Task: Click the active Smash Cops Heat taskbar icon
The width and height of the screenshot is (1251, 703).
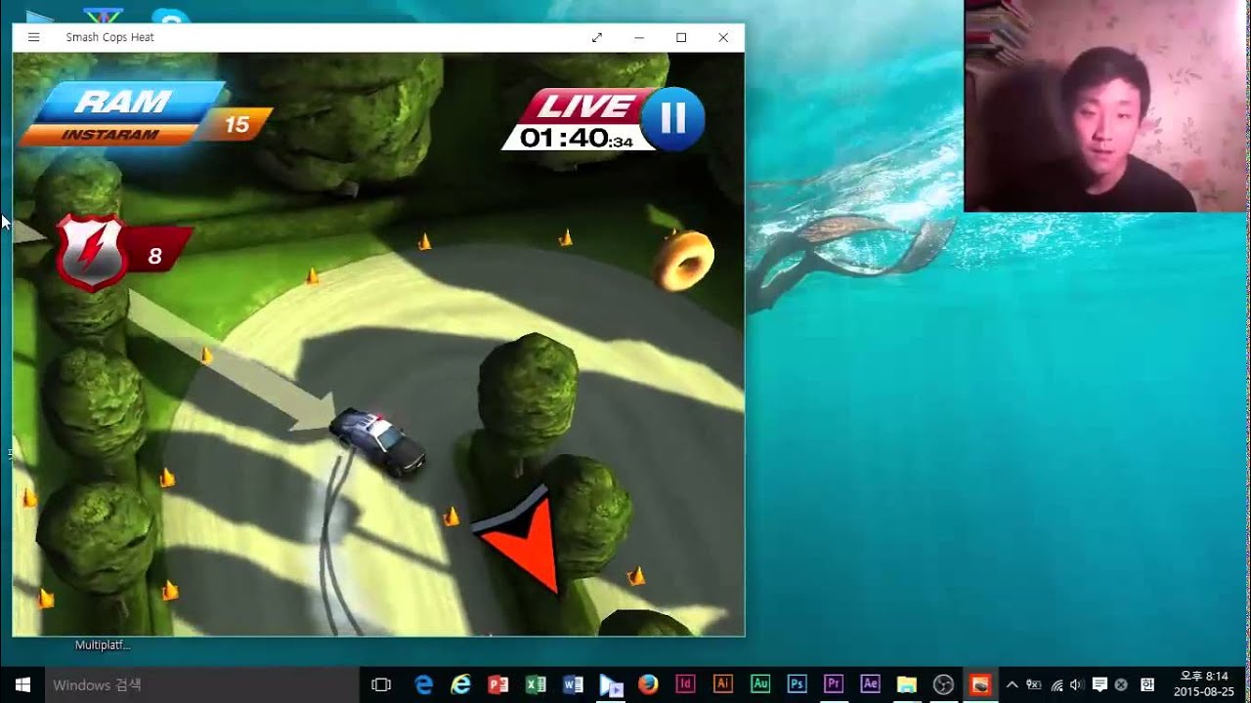Action: click(x=980, y=684)
